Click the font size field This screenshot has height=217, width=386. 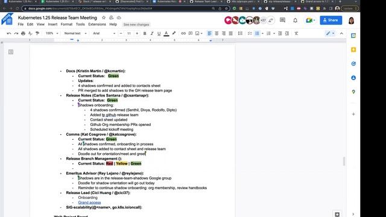[129, 34]
